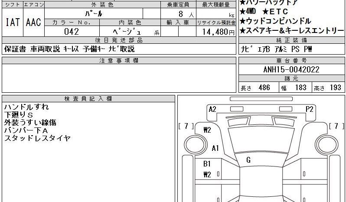Select アルミ in genuine equipment
The image size is (346, 202).
click(x=281, y=49)
